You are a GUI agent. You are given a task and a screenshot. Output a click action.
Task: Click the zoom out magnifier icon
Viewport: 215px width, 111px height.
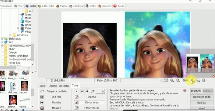click(198, 80)
